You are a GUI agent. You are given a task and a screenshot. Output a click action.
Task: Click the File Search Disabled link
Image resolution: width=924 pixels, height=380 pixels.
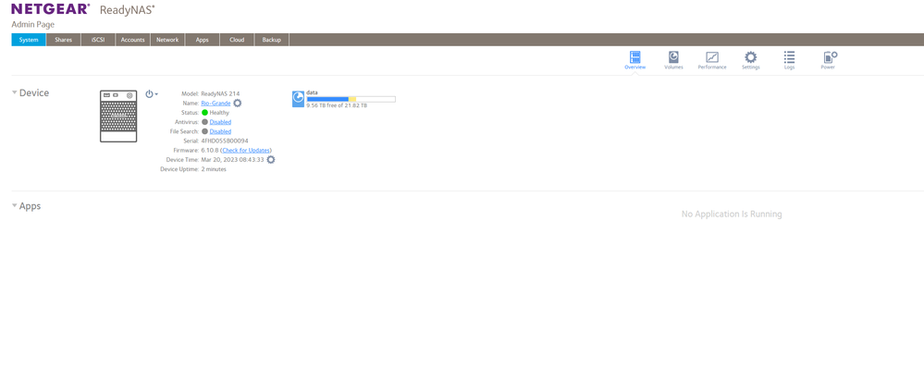(220, 131)
